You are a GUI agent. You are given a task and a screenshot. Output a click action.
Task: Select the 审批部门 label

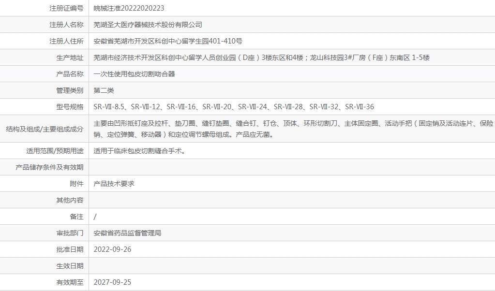[x=70, y=233]
